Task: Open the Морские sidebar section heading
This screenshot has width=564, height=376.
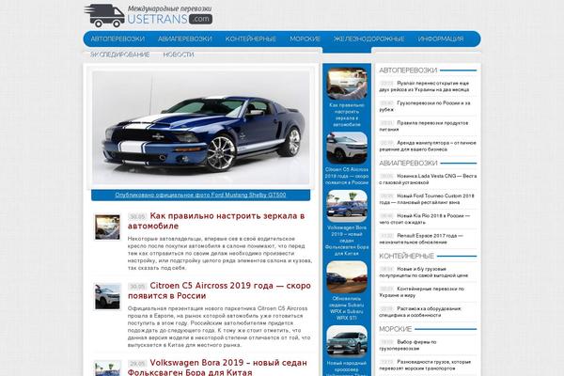Action: point(396,329)
